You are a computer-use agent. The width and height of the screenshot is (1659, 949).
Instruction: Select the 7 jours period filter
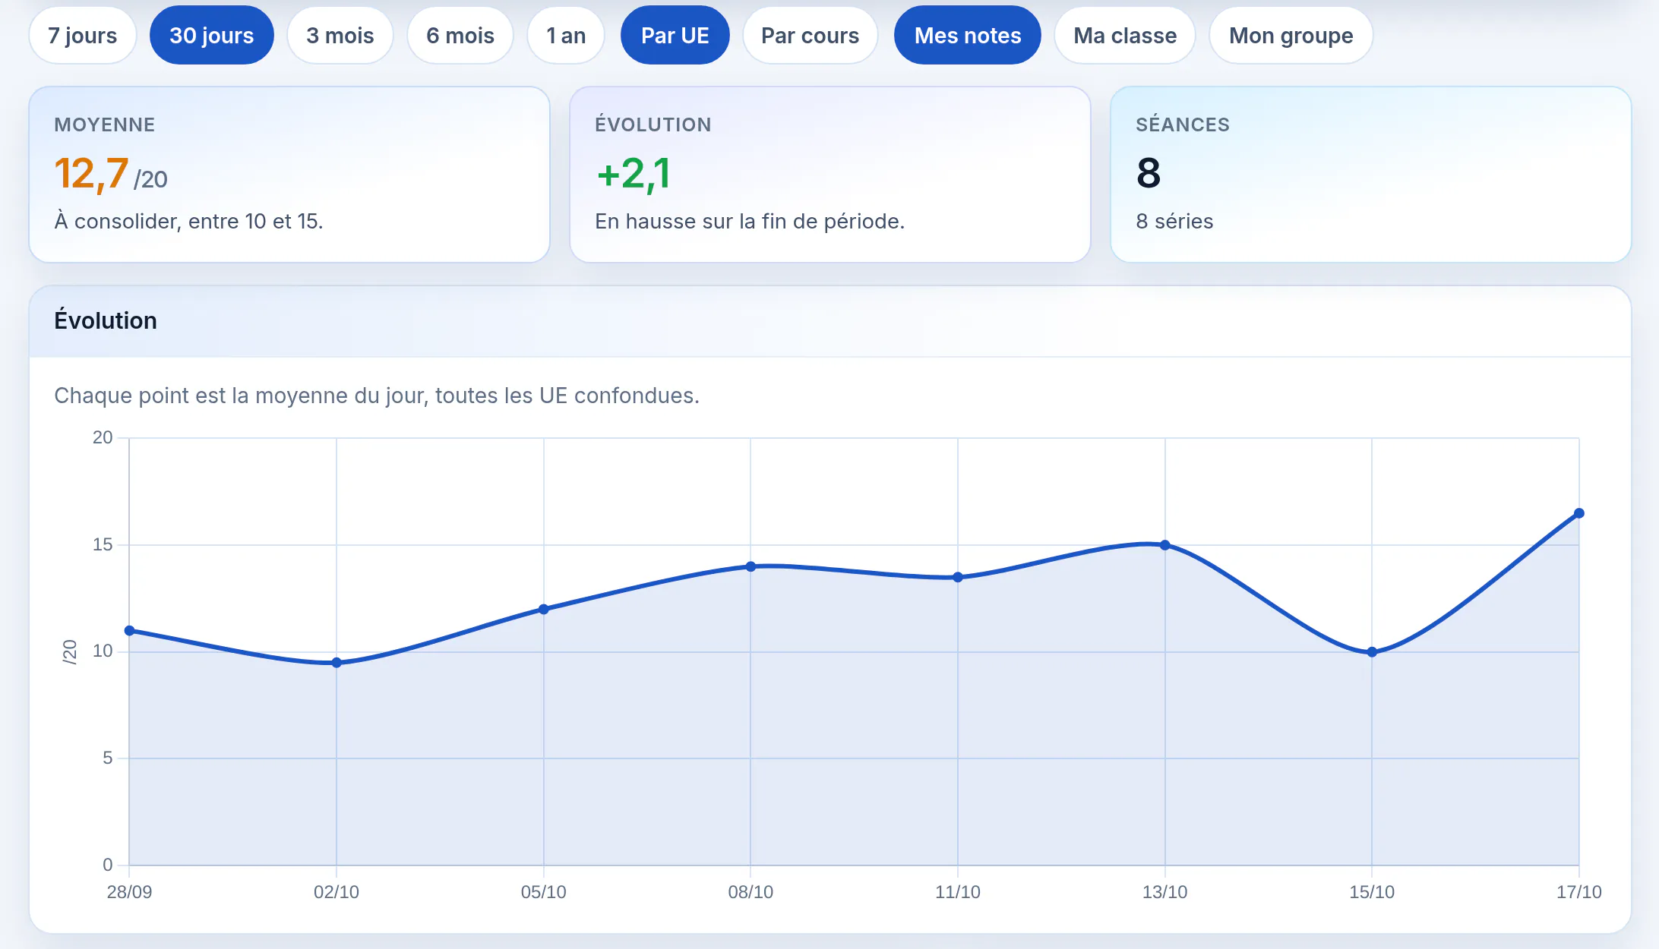click(82, 36)
